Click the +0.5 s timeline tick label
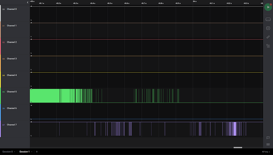 [110, 3]
